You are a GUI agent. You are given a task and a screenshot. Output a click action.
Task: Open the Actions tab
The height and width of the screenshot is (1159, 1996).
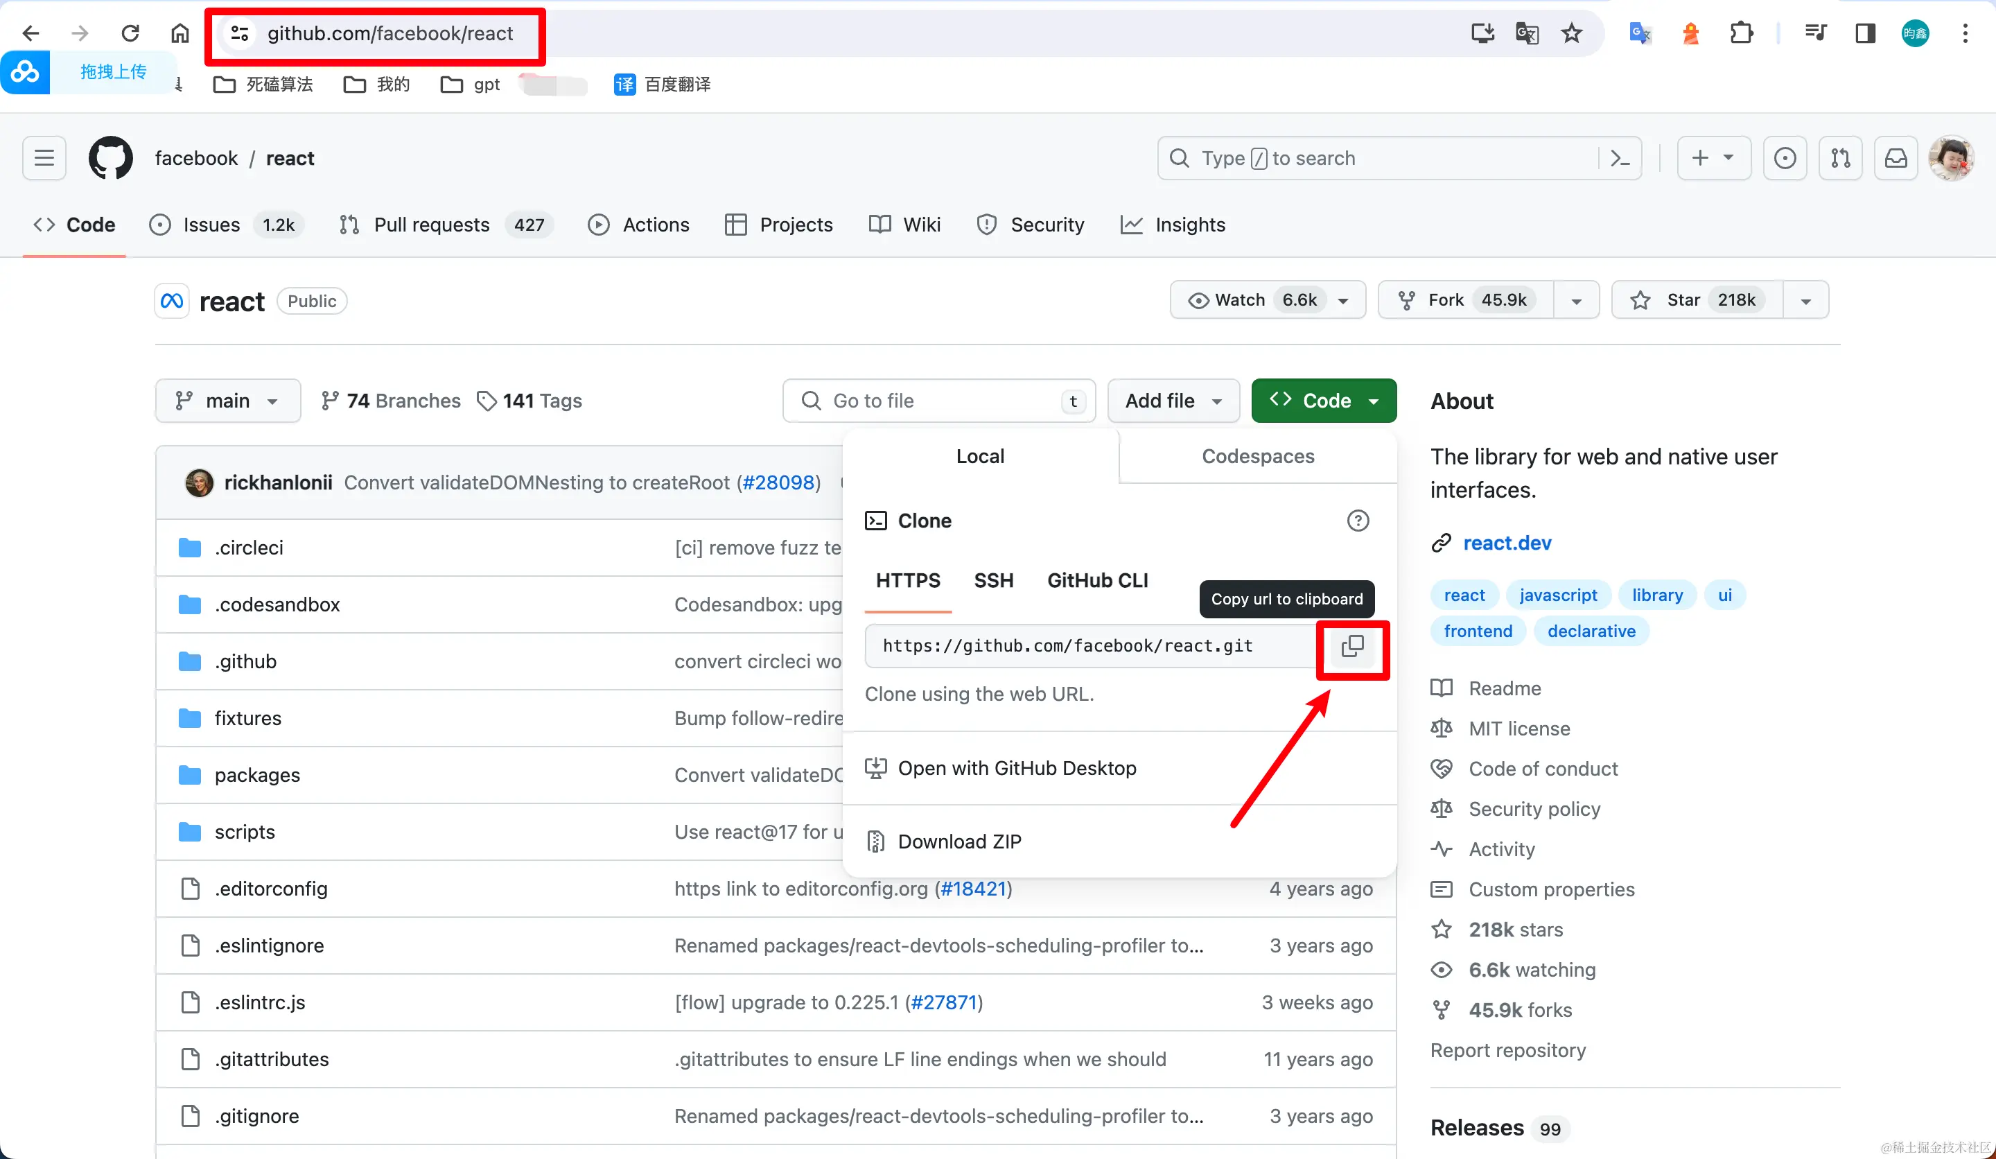tap(638, 225)
